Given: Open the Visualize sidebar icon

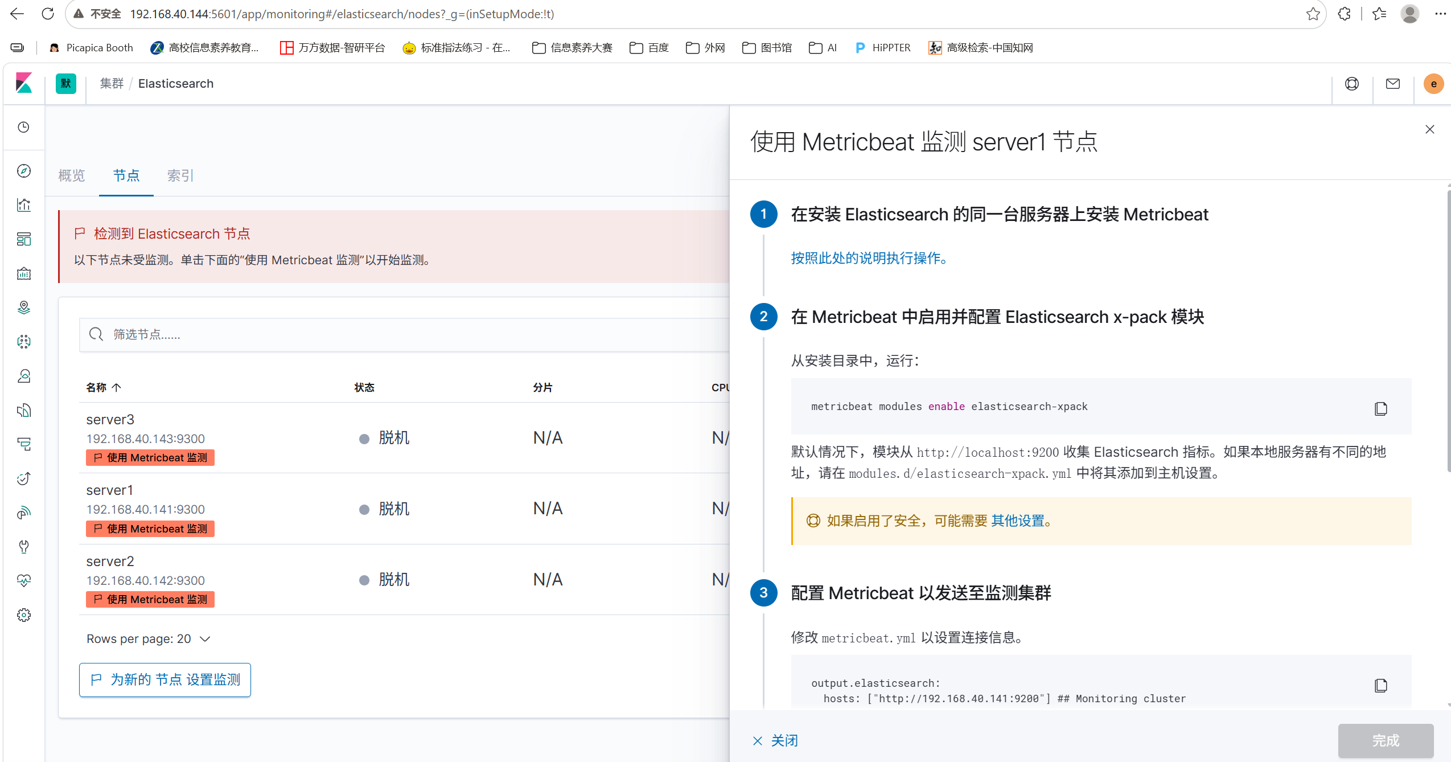Looking at the screenshot, I should (x=23, y=205).
